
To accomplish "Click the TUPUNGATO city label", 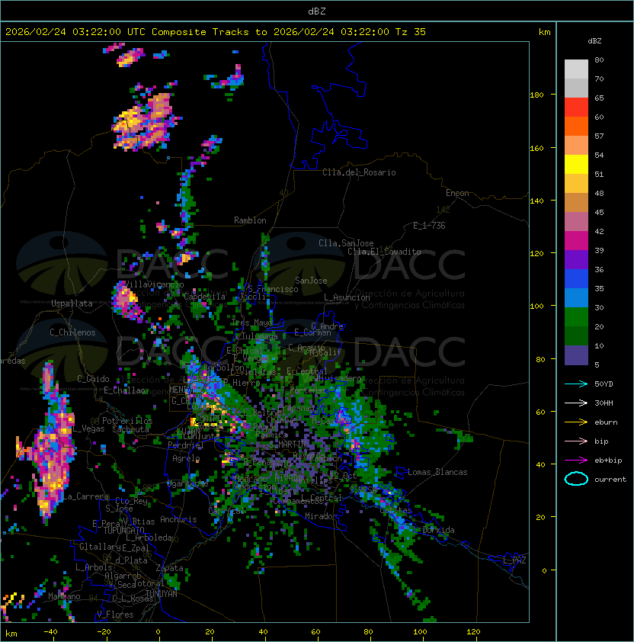I will pyautogui.click(x=124, y=530).
